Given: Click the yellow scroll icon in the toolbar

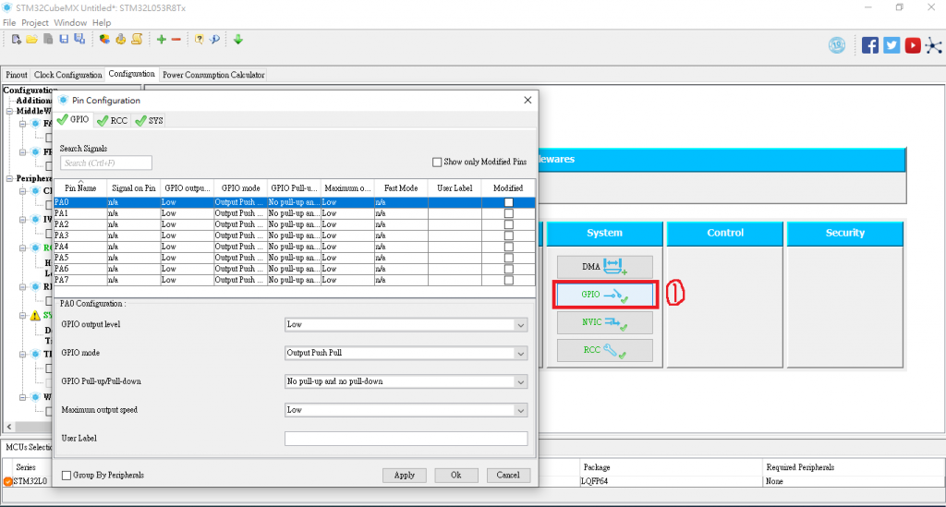Looking at the screenshot, I should coord(137,39).
